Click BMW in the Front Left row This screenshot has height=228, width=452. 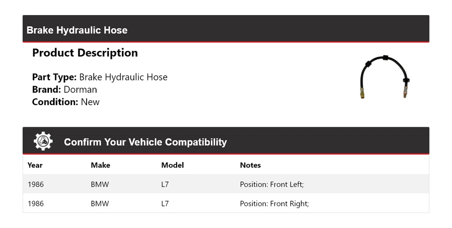coord(100,184)
